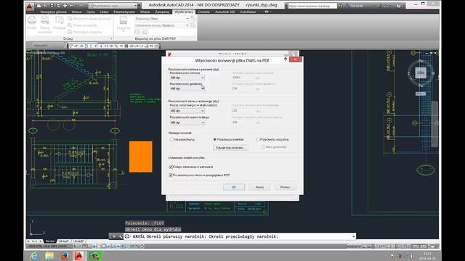This screenshot has width=465, height=261.
Task: Open the 'Rozdzielczość wektora' dpi dropdown
Action: click(187, 78)
